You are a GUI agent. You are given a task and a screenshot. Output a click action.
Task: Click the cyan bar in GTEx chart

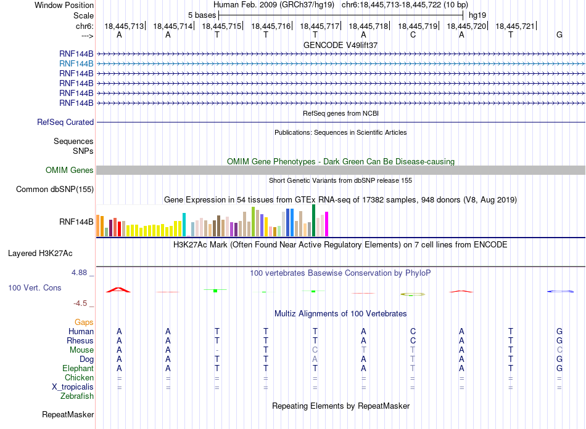click(184, 225)
